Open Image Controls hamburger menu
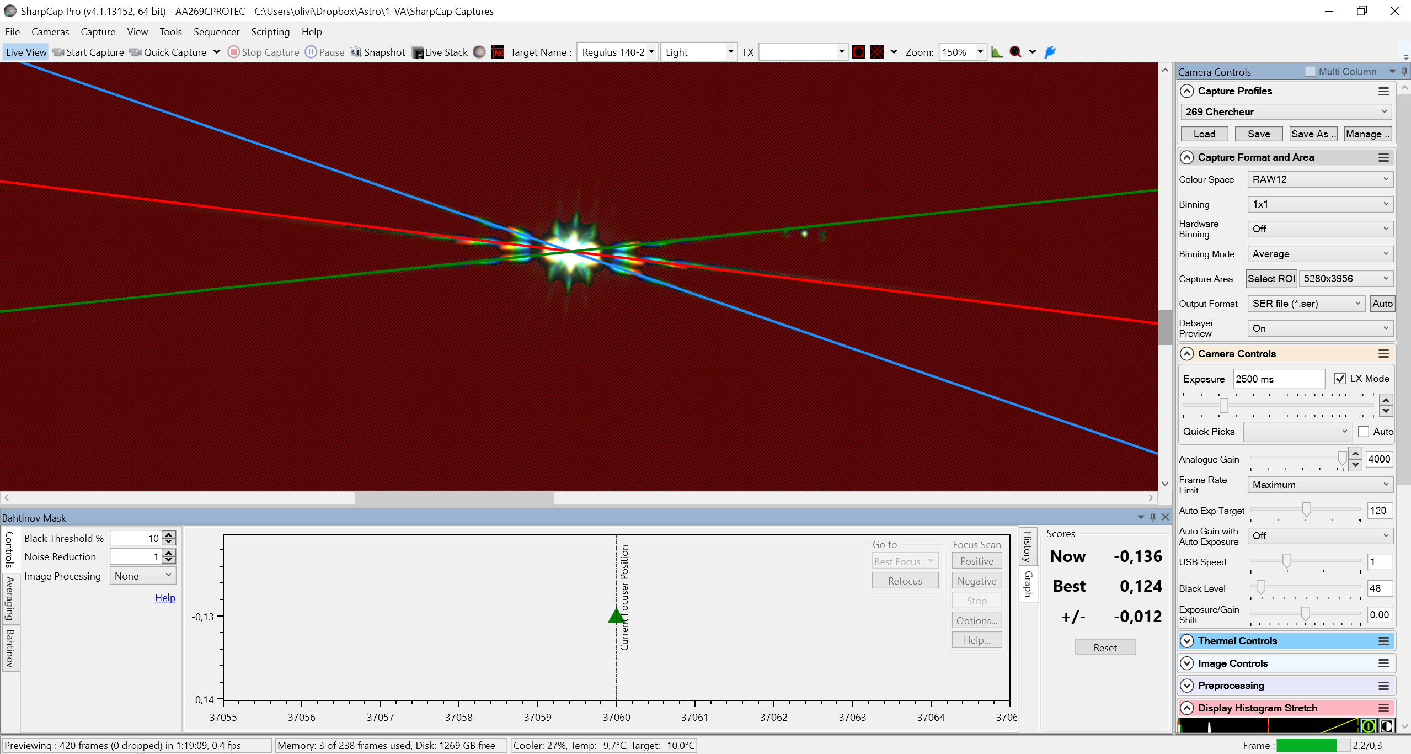 point(1383,663)
